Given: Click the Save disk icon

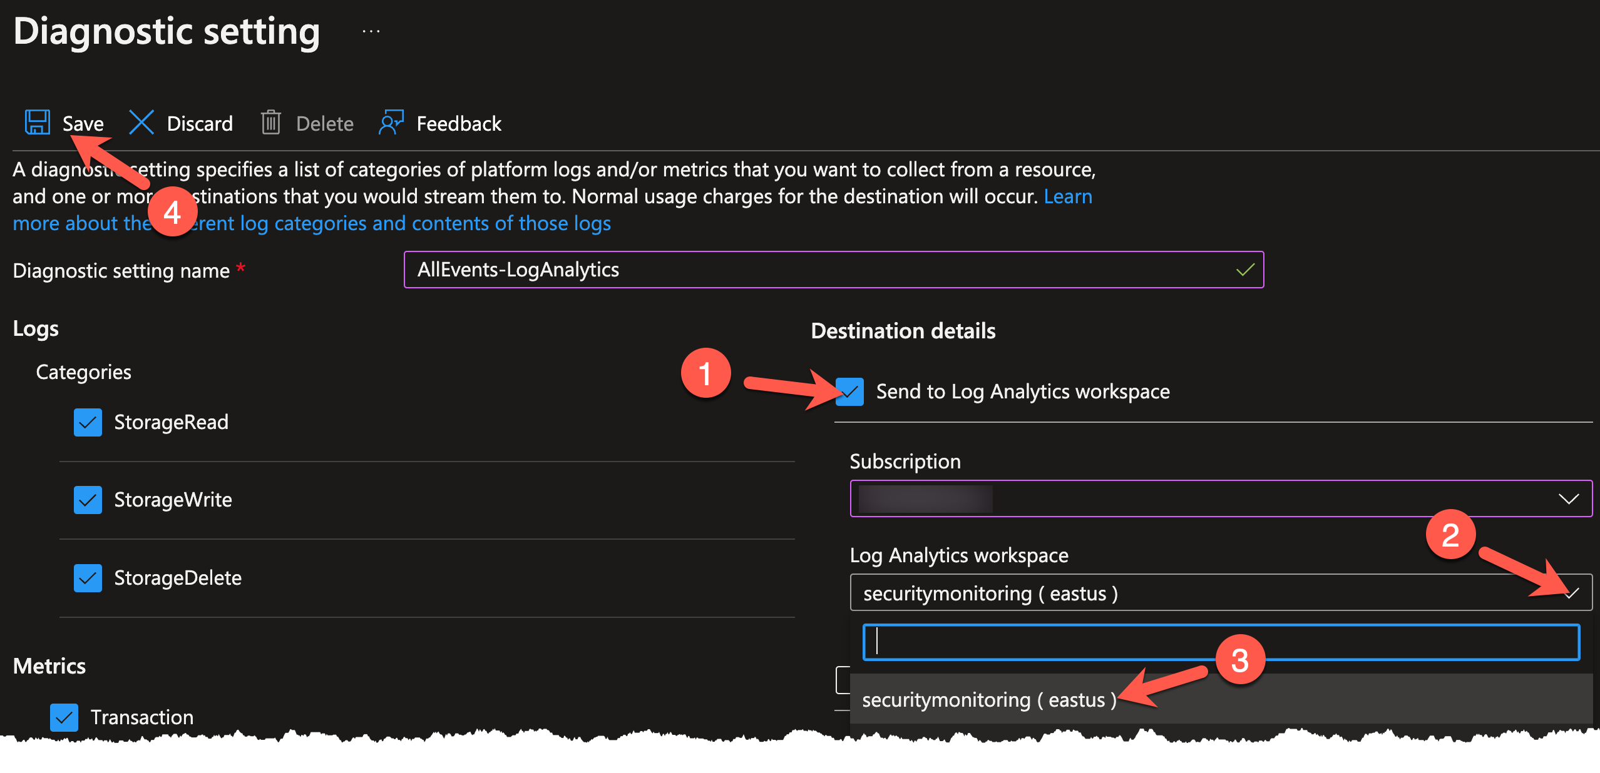Looking at the screenshot, I should coord(38,123).
